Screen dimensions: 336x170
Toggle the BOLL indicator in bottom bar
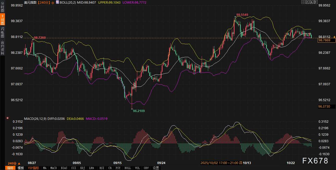(128, 168)
